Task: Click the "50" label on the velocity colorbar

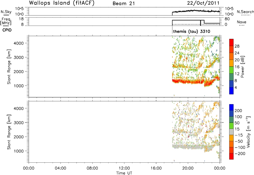Action: tap(237, 123)
